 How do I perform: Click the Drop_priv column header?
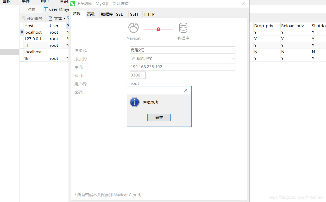point(267,26)
